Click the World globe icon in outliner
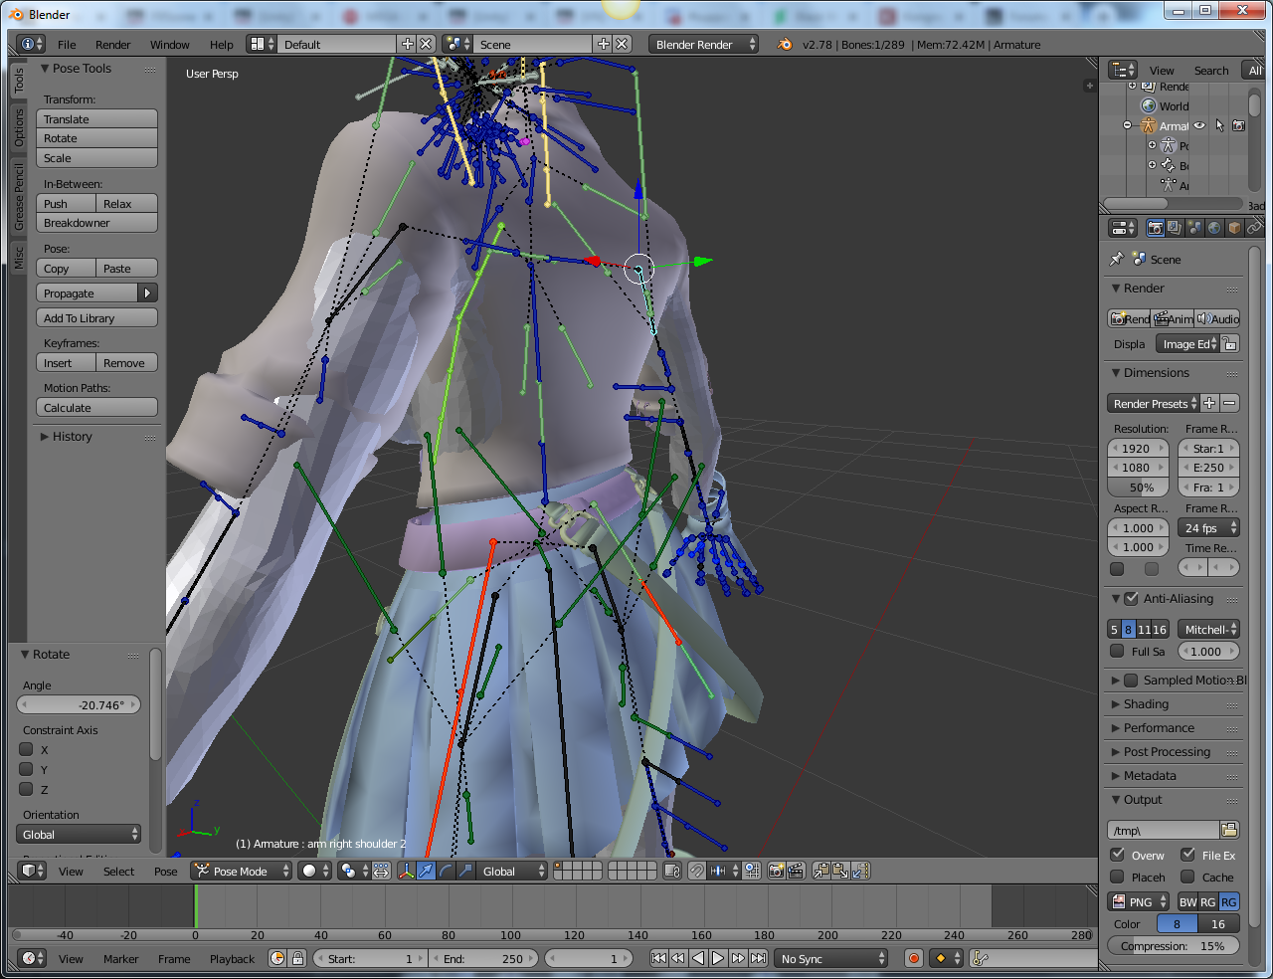 (x=1149, y=105)
